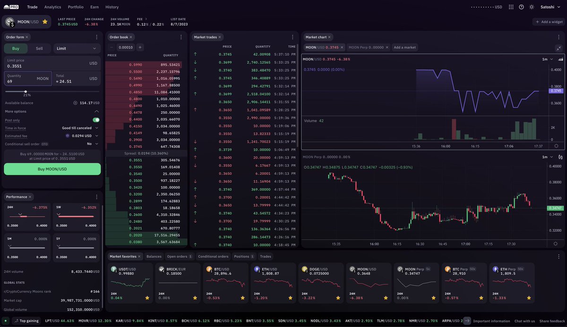Open the Top gaining ticker selector
Viewport: 567px width, 327px height.
click(x=26, y=321)
